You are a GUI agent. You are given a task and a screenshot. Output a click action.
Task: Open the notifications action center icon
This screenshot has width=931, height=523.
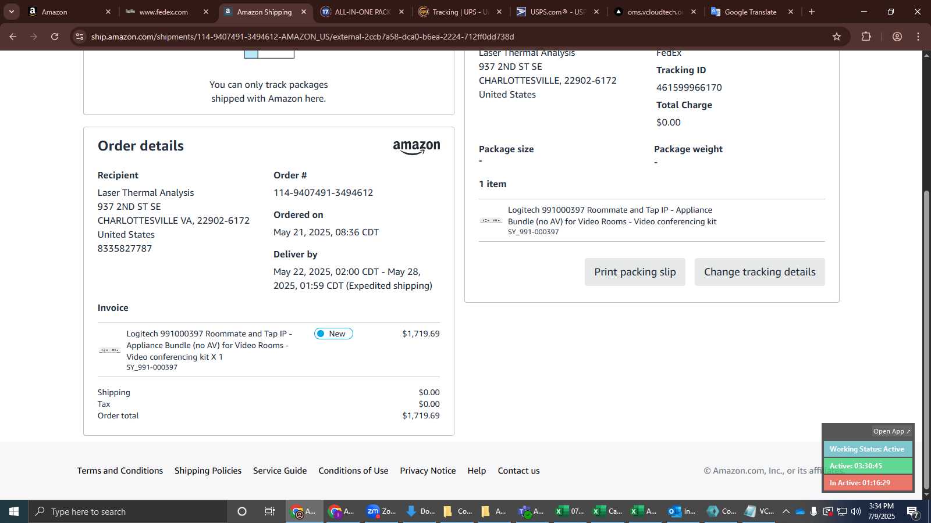913,511
